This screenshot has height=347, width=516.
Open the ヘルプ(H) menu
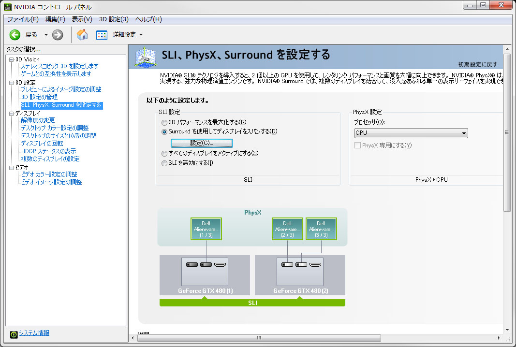148,19
